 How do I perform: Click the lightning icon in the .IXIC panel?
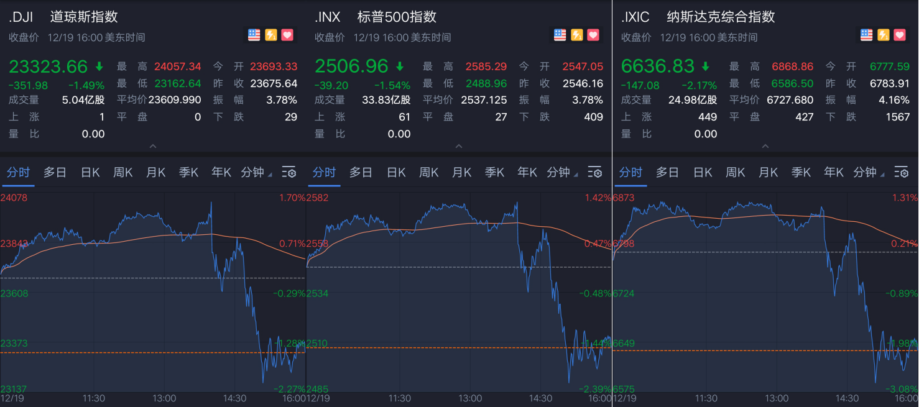[884, 35]
